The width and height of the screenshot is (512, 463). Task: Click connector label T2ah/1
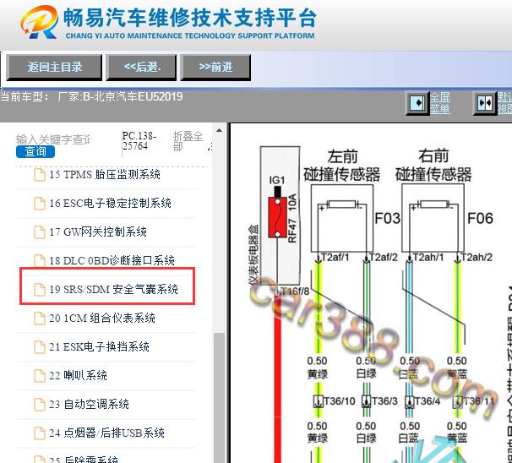click(428, 258)
